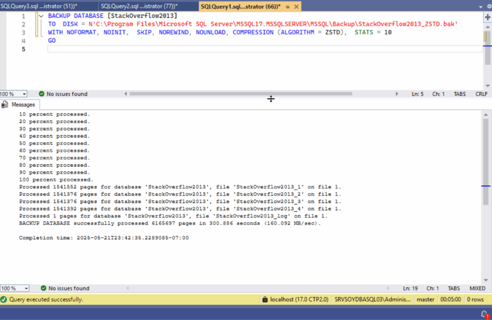Expand the open documents tab list arrow
This screenshot has height=320, width=492.
point(481,6)
